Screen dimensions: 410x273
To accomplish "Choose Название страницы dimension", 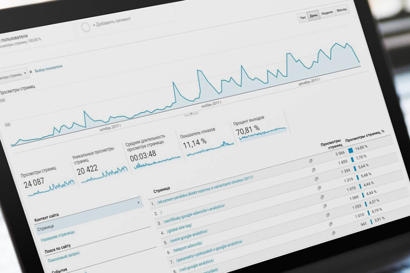I will 57,235.
